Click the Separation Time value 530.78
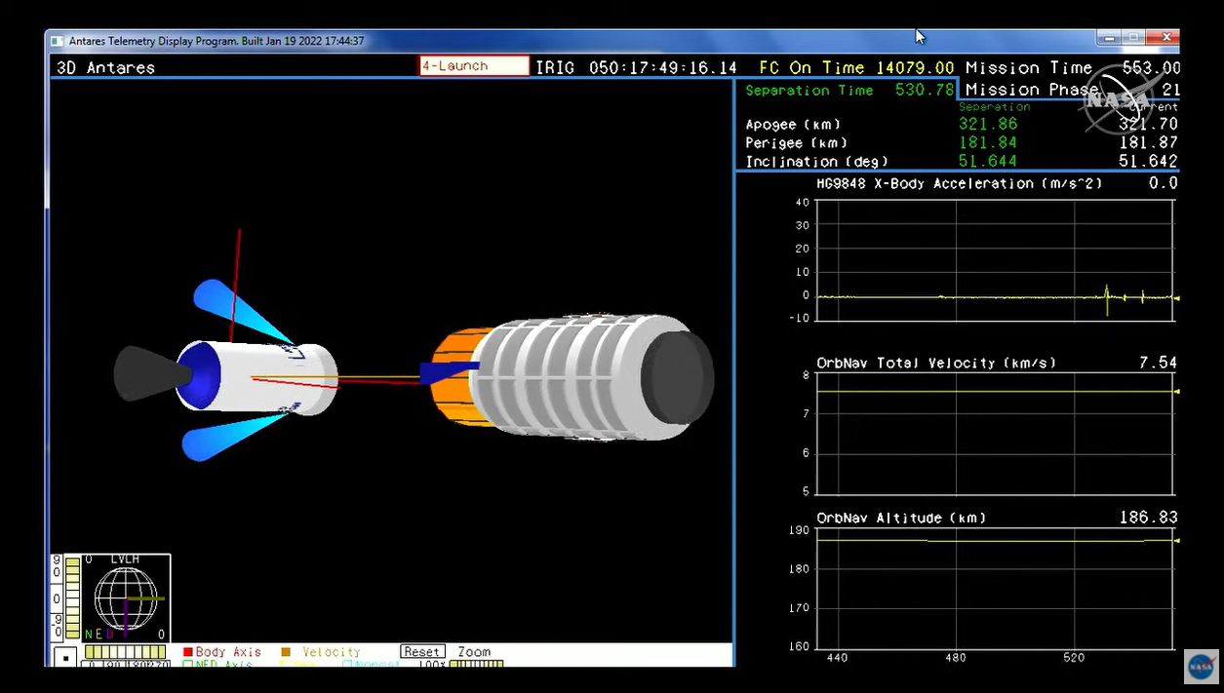The width and height of the screenshot is (1224, 693). tap(925, 90)
